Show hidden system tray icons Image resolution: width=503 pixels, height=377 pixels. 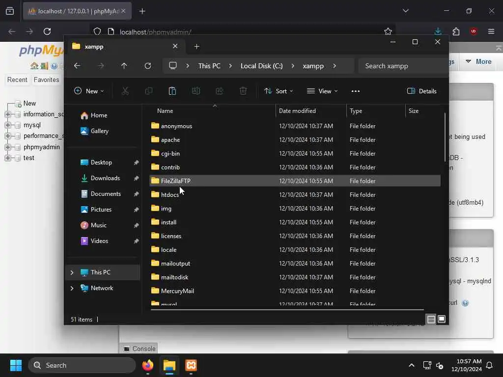(412, 365)
